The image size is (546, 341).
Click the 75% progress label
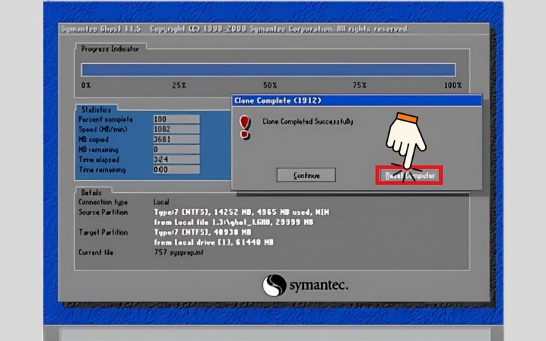coord(360,85)
